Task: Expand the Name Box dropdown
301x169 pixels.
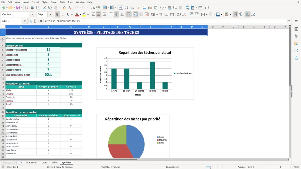Action: pyautogui.click(x=25, y=21)
